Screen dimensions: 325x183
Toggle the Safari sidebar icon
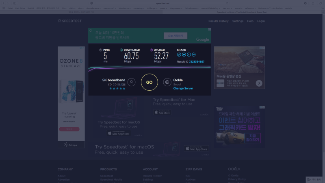point(15,3)
